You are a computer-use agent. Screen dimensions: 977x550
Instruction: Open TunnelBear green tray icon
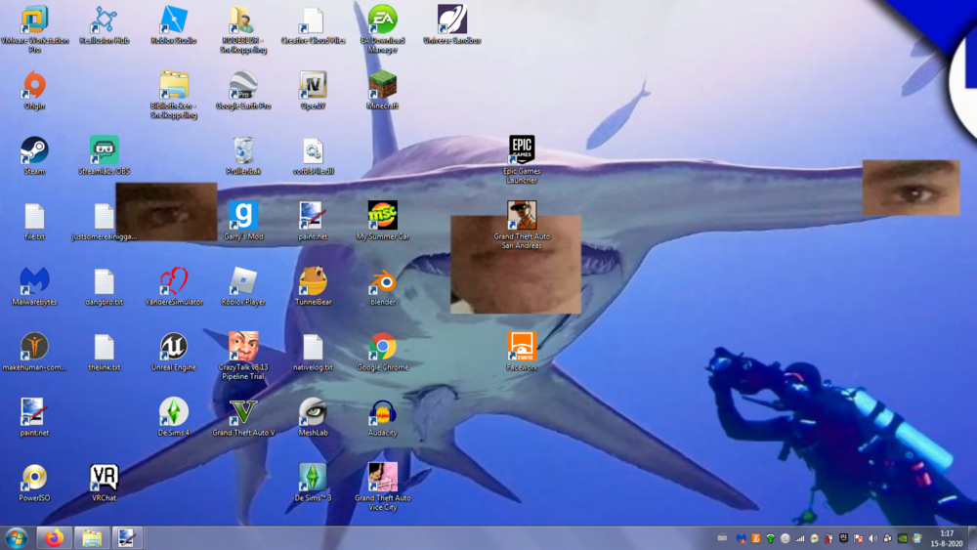[770, 538]
